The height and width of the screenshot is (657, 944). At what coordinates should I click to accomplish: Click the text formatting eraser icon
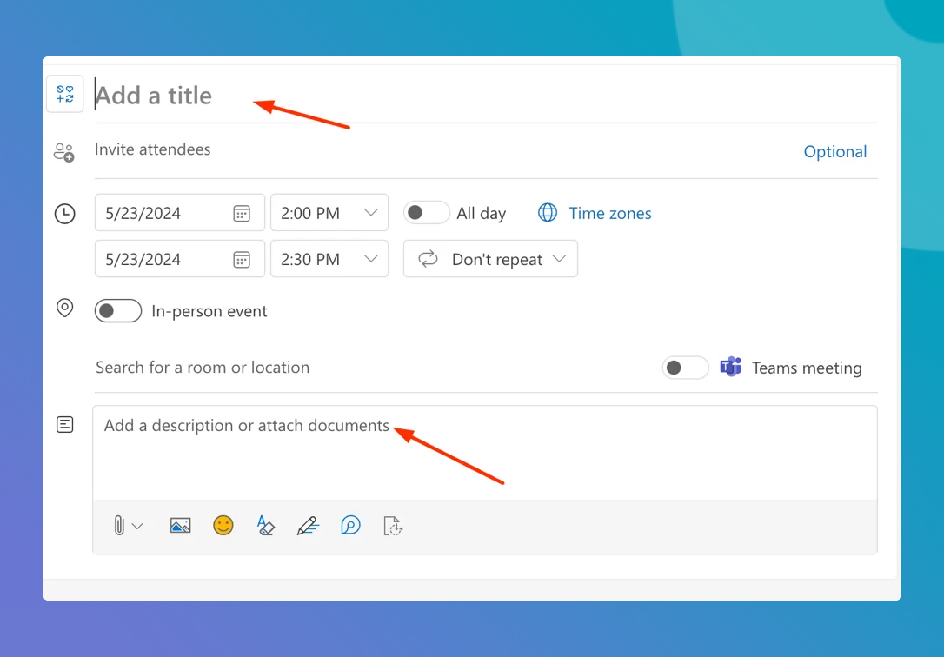[265, 526]
